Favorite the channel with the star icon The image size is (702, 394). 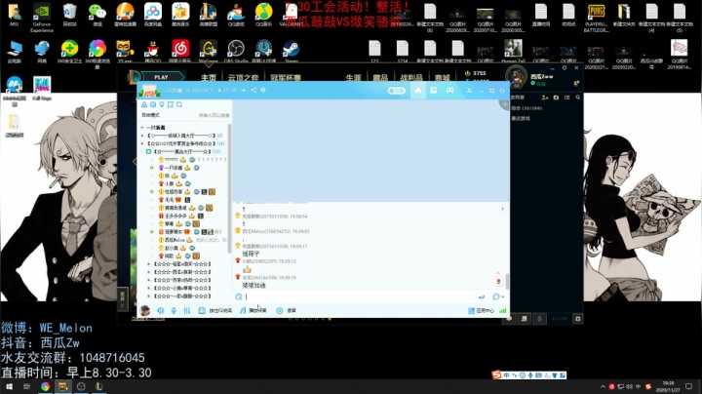[234, 90]
